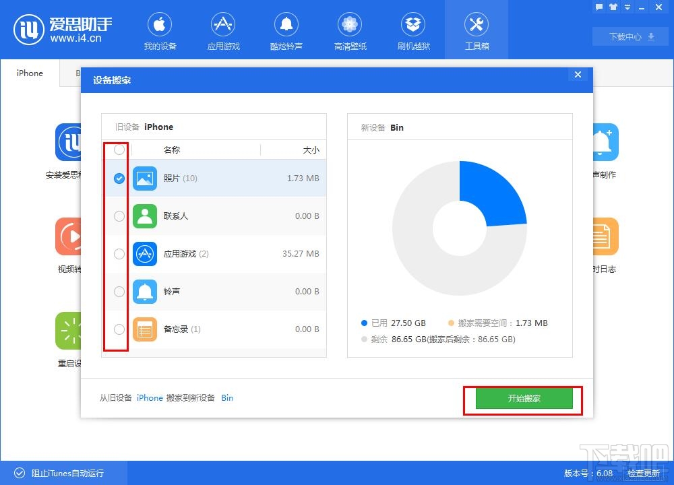The width and height of the screenshot is (674, 485).
Task: Open the 高清壁纸 section
Action: (x=349, y=30)
